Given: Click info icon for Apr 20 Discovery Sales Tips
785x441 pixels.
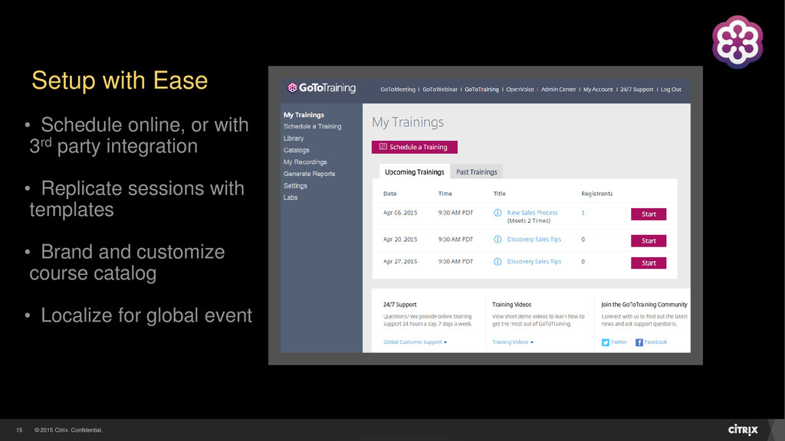Looking at the screenshot, I should (x=498, y=240).
